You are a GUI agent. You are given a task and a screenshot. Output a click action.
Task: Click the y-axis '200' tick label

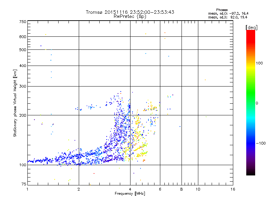pyautogui.click(x=23, y=115)
